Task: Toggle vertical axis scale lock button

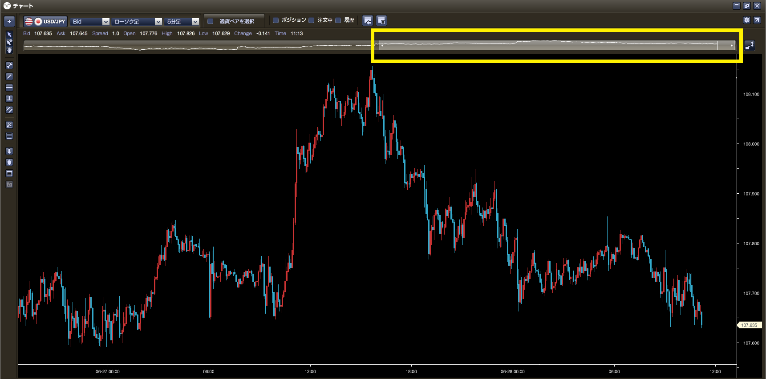Action: [750, 45]
